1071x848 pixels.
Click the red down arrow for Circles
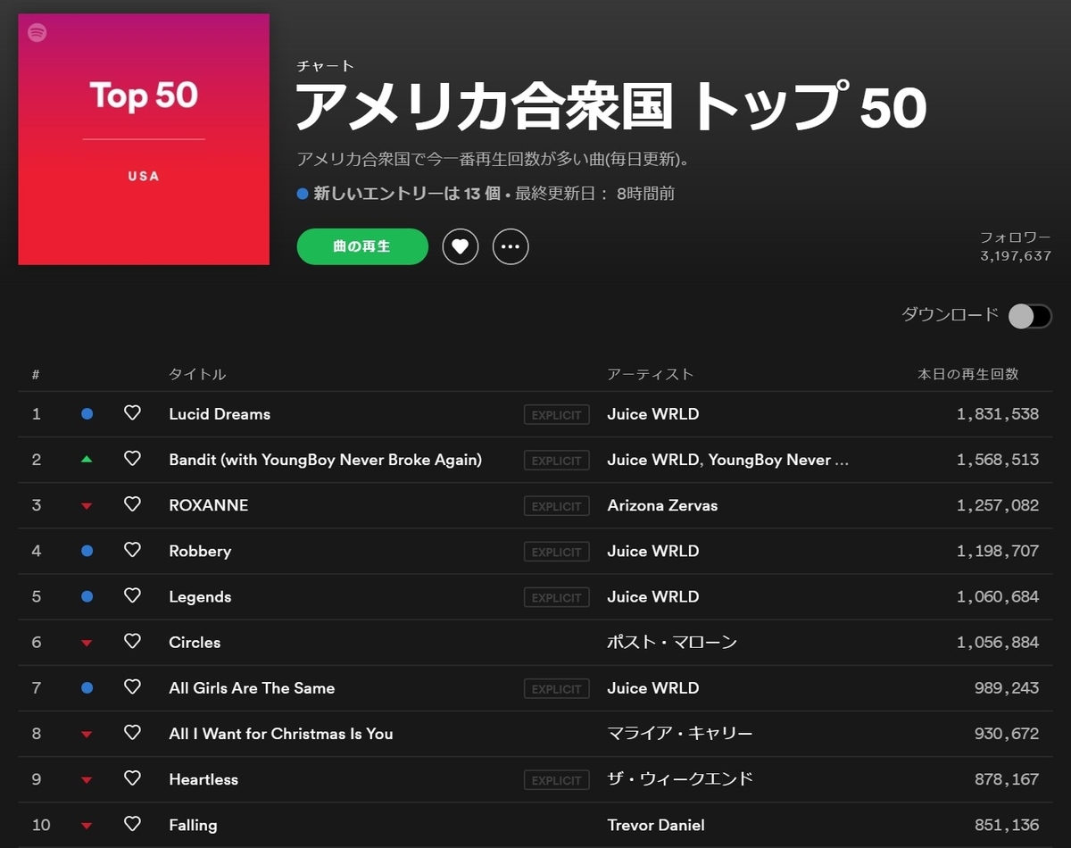(87, 643)
